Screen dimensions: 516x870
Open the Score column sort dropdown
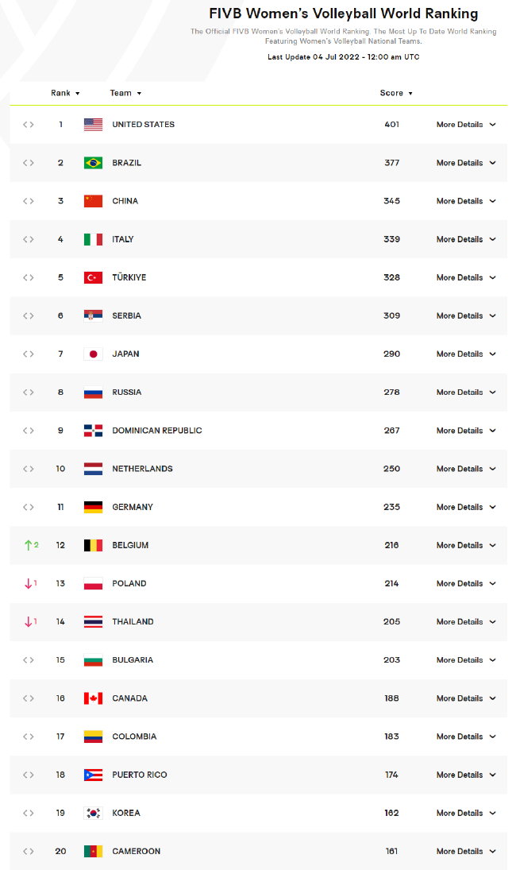click(397, 93)
